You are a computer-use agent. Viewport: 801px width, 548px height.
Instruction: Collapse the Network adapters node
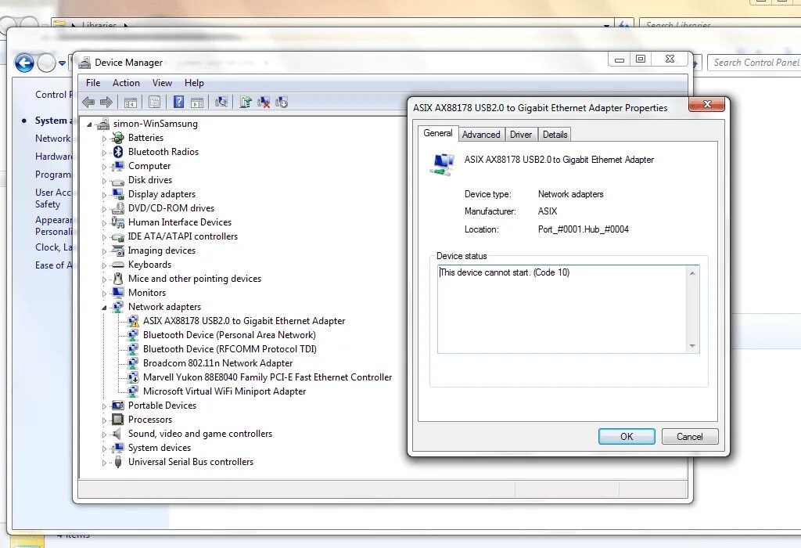coord(104,308)
